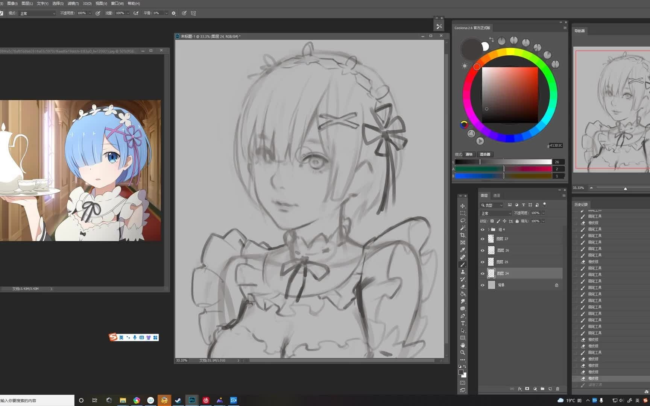The height and width of the screenshot is (406, 650).
Task: Open the 流量 flow dropdown arrow
Action: (x=128, y=13)
